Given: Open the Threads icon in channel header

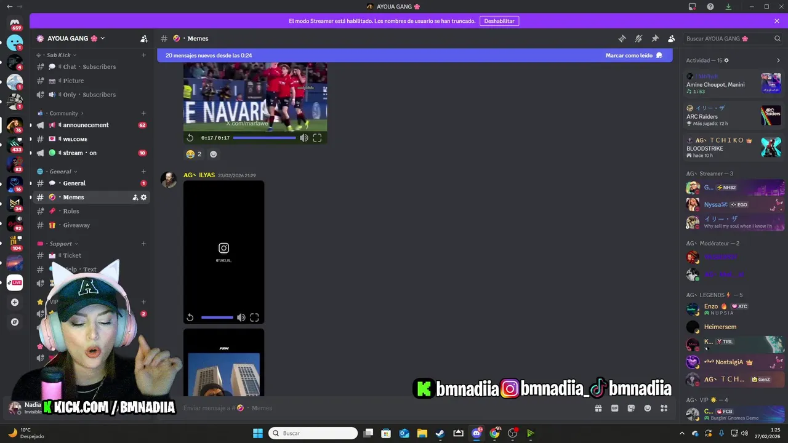Looking at the screenshot, I should (622, 38).
